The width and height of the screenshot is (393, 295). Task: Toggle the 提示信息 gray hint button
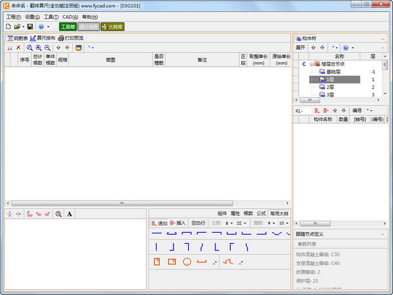coord(88,27)
